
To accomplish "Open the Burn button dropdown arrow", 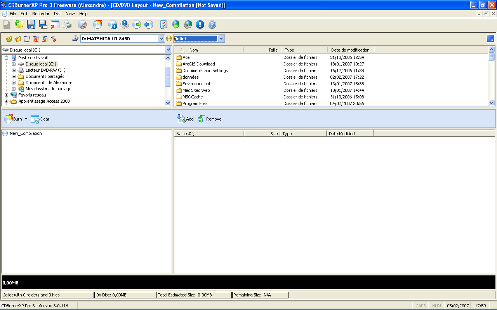I will [x=26, y=119].
